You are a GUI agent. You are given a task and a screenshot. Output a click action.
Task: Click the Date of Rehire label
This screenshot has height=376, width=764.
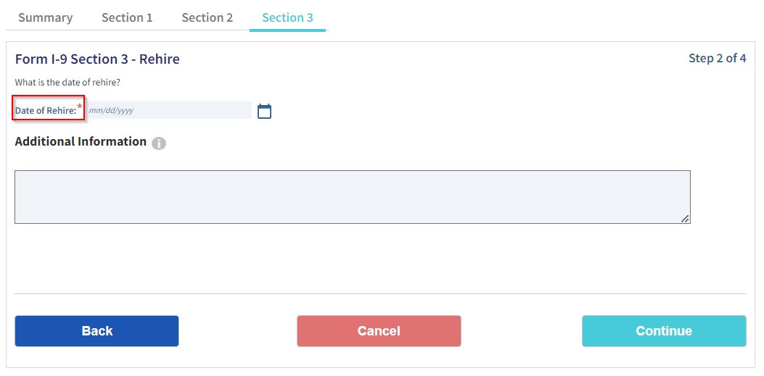tap(46, 111)
